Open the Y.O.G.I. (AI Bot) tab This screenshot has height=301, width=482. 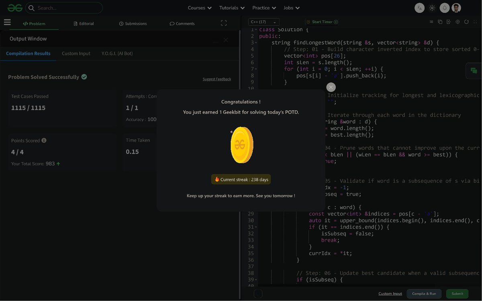click(x=117, y=53)
